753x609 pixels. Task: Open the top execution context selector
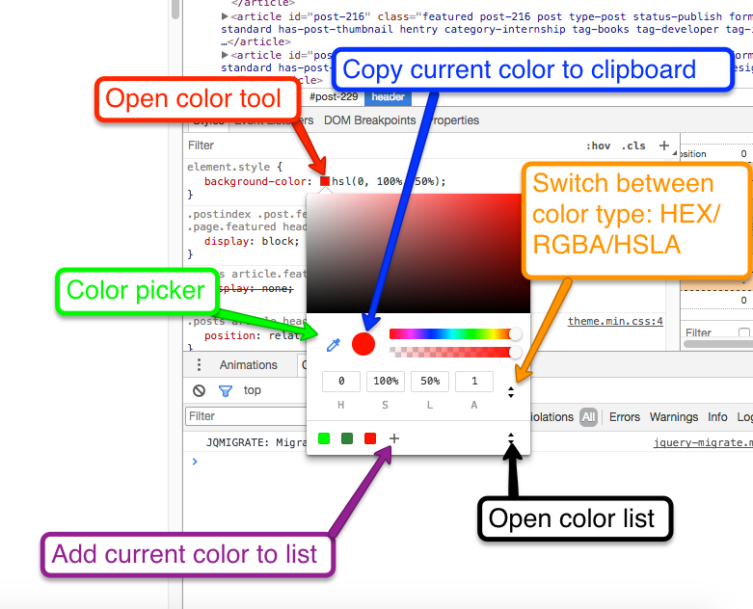[252, 390]
